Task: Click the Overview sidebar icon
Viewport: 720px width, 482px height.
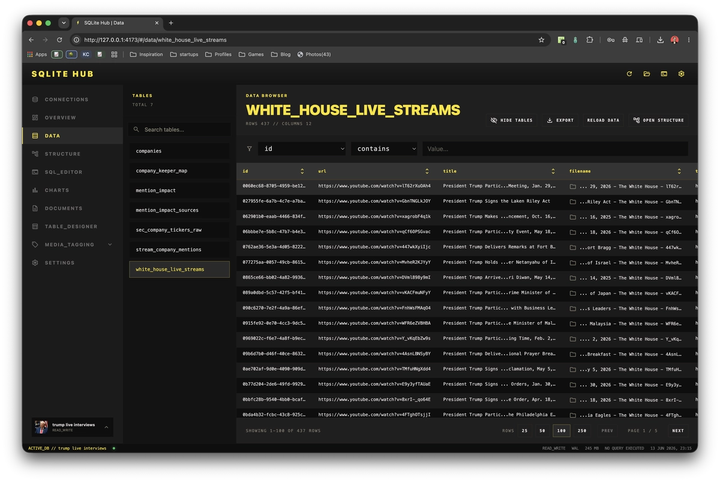Action: point(35,118)
